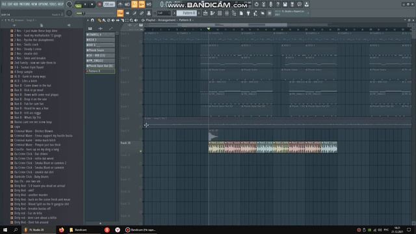This screenshot has width=416, height=234.
Task: Open the global snap 'Cell' selector
Action: pos(163,13)
